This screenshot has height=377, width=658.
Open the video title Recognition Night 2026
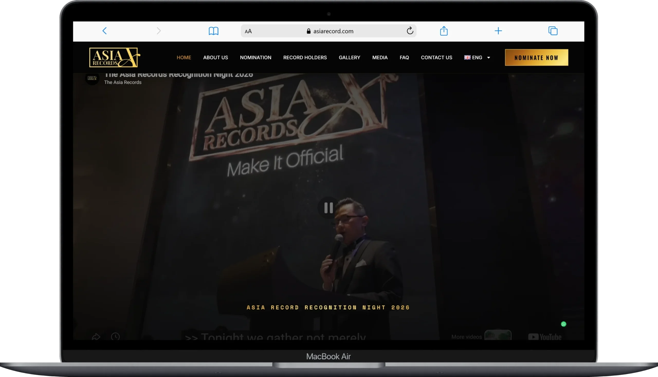(x=179, y=75)
